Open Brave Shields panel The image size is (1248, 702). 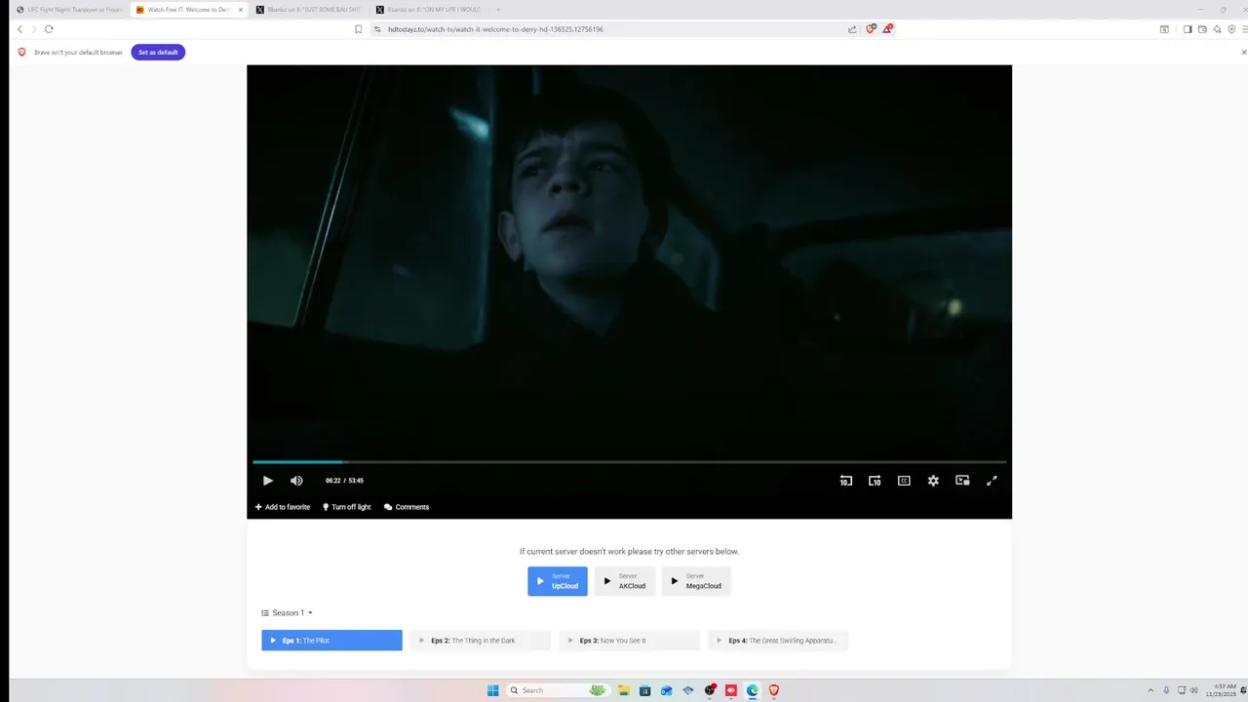tap(871, 29)
